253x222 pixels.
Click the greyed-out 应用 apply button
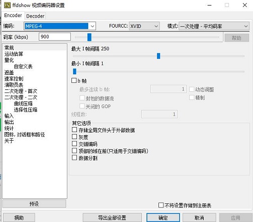pyautogui.click(x=235, y=217)
